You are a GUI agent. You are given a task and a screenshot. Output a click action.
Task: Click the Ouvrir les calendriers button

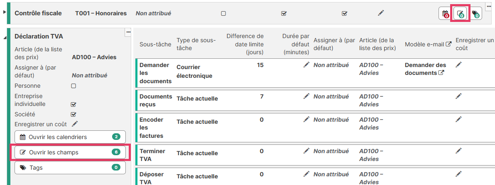click(70, 137)
